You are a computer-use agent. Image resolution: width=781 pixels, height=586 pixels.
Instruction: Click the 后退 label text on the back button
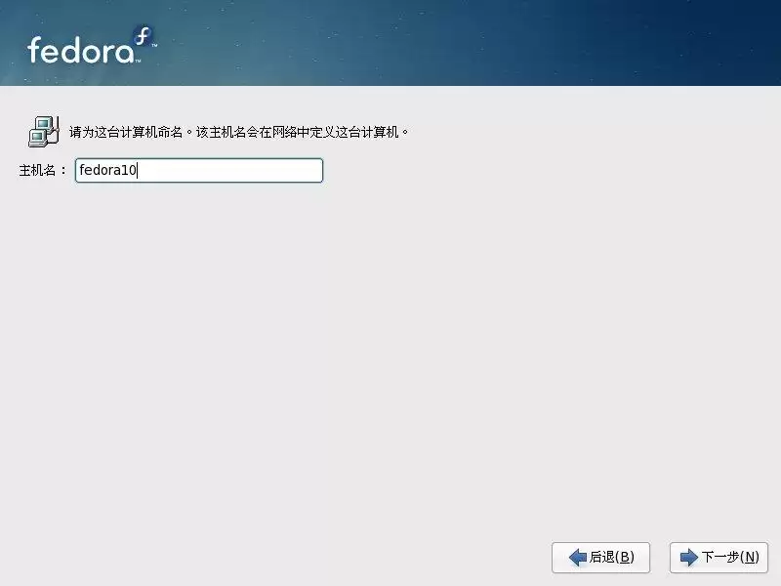614,558
